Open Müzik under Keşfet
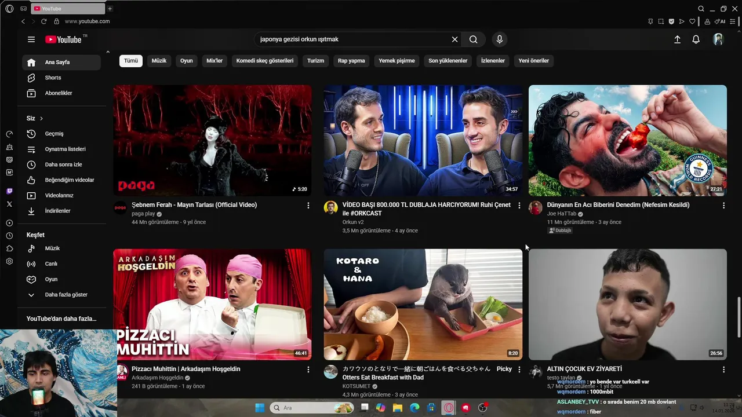 point(61,248)
